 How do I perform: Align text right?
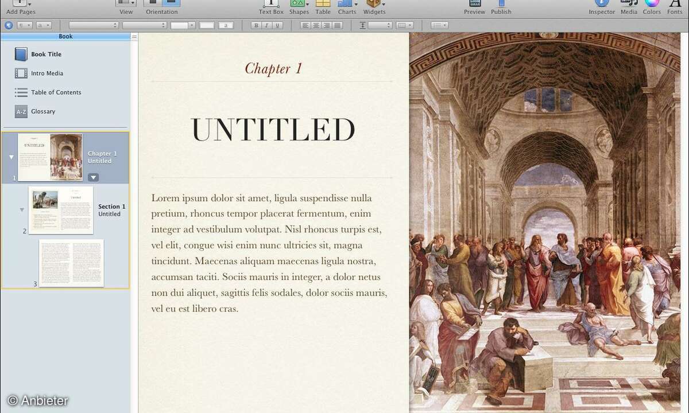point(327,25)
